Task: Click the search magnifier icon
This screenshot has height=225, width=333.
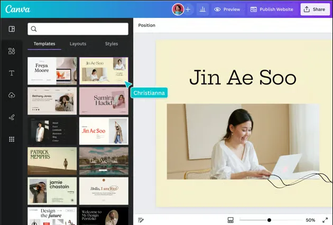Action: 34,29
